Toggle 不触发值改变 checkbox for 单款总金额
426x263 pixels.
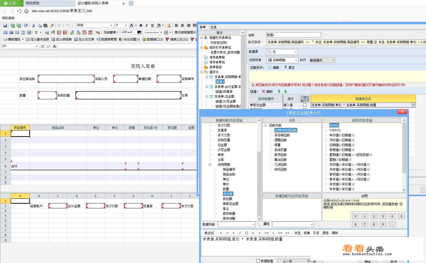point(305,105)
